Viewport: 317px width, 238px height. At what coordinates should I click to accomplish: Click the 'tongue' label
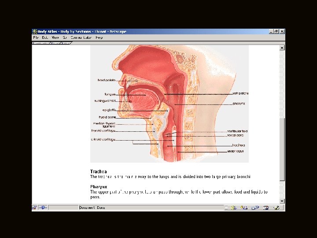pos(110,94)
